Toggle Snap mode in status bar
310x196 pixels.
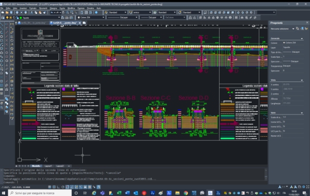click(x=50, y=187)
